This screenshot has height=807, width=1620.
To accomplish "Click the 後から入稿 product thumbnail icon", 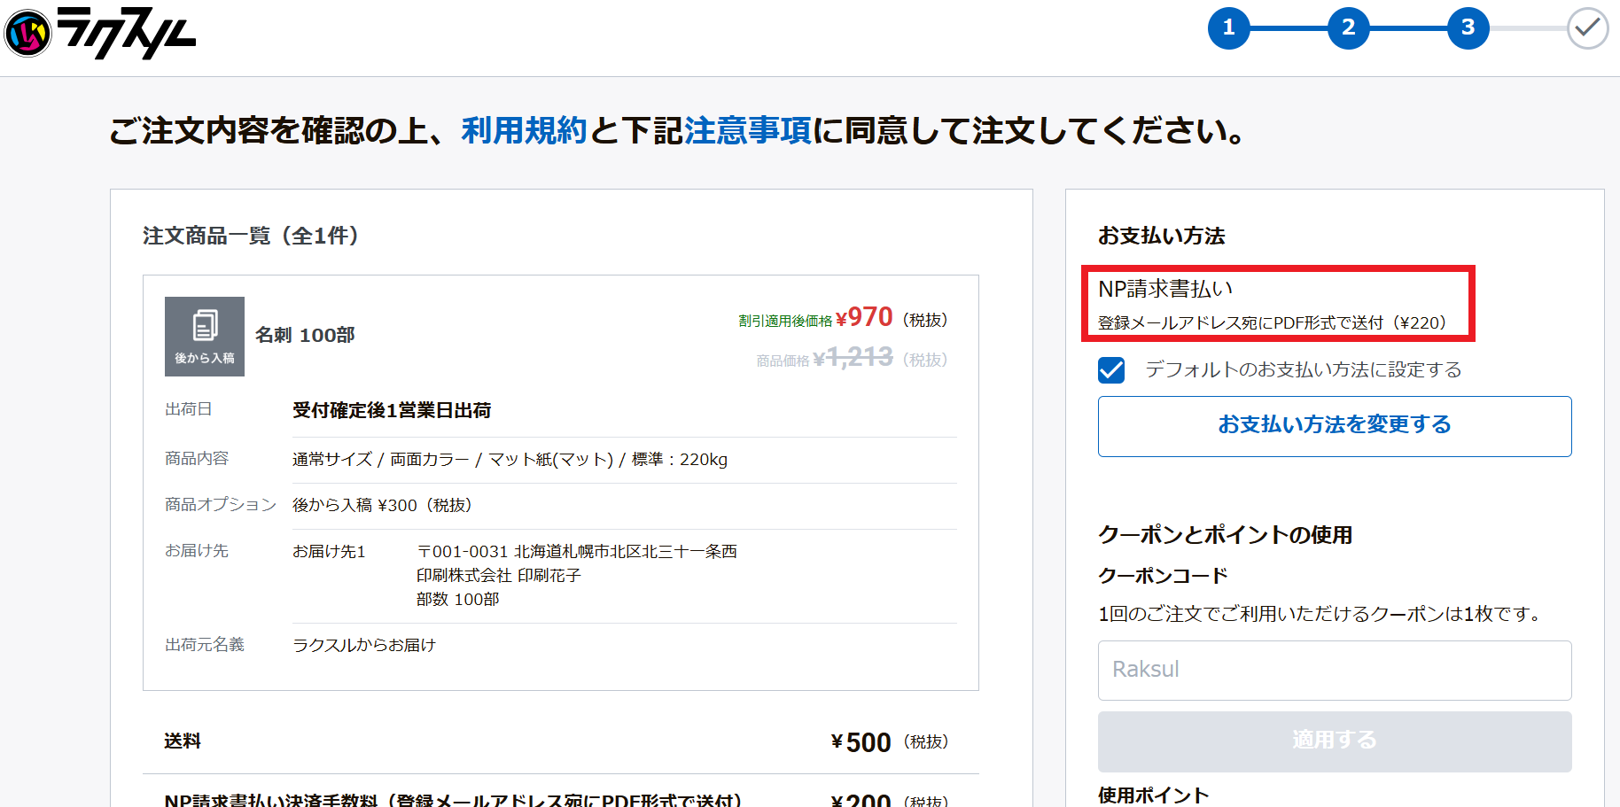I will 205,337.
